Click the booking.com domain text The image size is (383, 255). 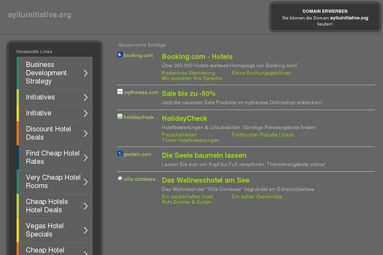point(139,55)
